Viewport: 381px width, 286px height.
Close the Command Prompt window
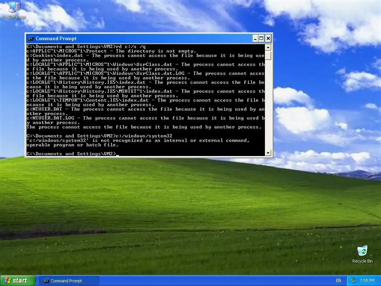[268, 38]
